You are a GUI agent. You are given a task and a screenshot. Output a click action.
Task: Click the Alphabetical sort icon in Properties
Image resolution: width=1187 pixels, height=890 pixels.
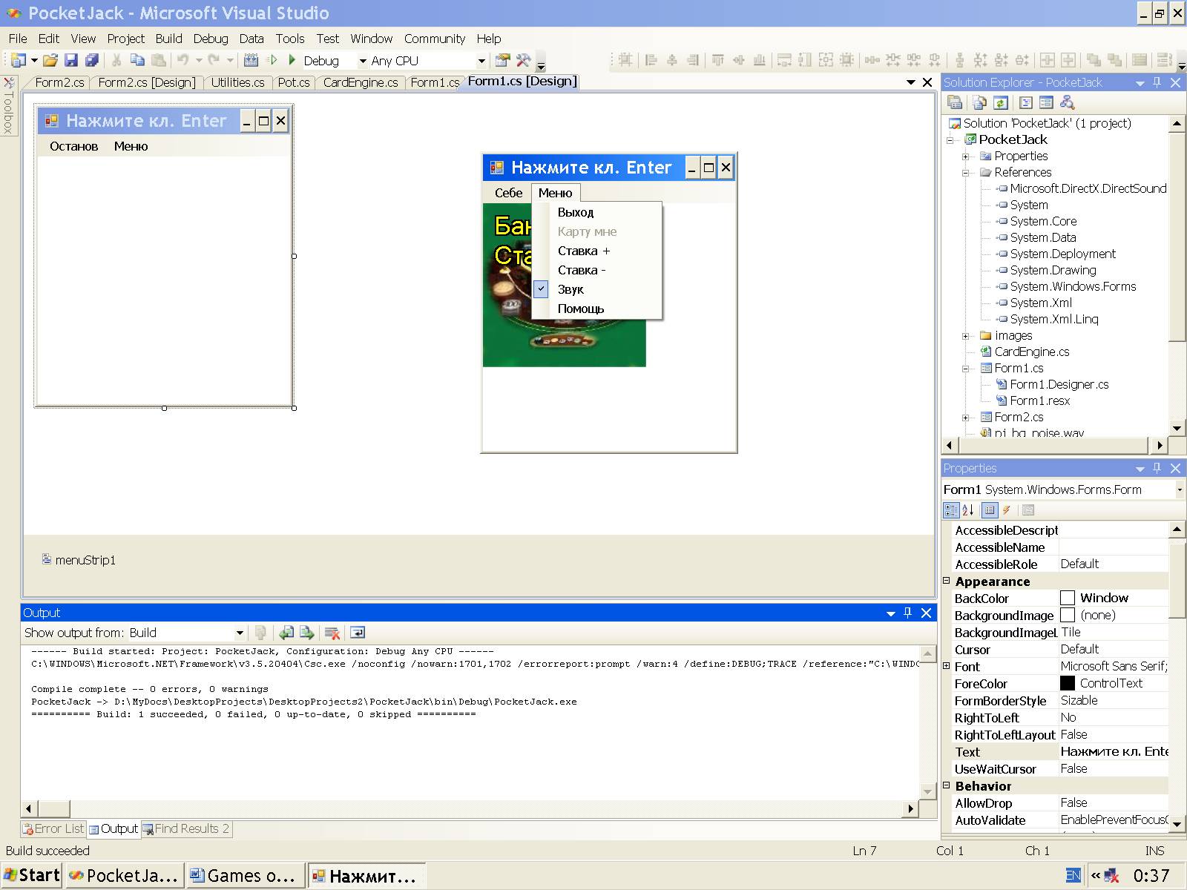pos(968,510)
